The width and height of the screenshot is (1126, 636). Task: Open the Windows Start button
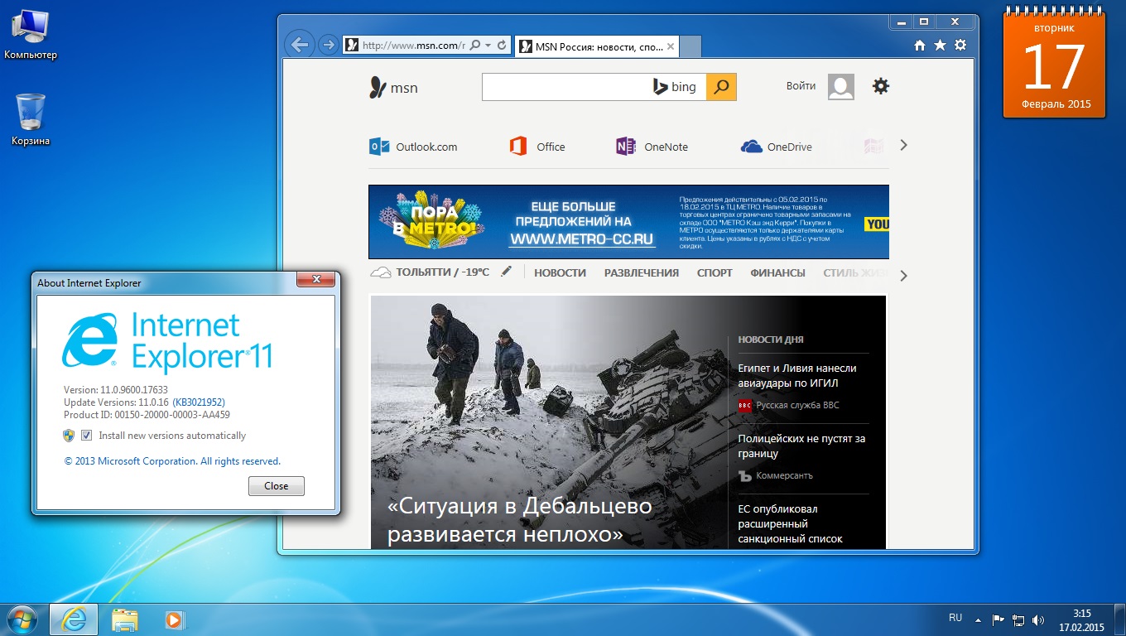coord(22,619)
